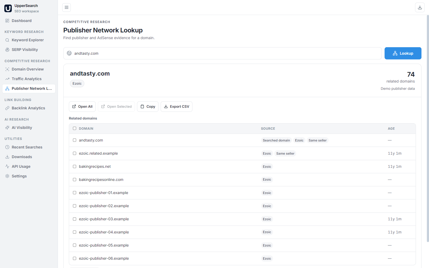Image resolution: width=429 pixels, height=268 pixels.
Task: Check the bakingrecipes.net checkbox
Action: 75,166
